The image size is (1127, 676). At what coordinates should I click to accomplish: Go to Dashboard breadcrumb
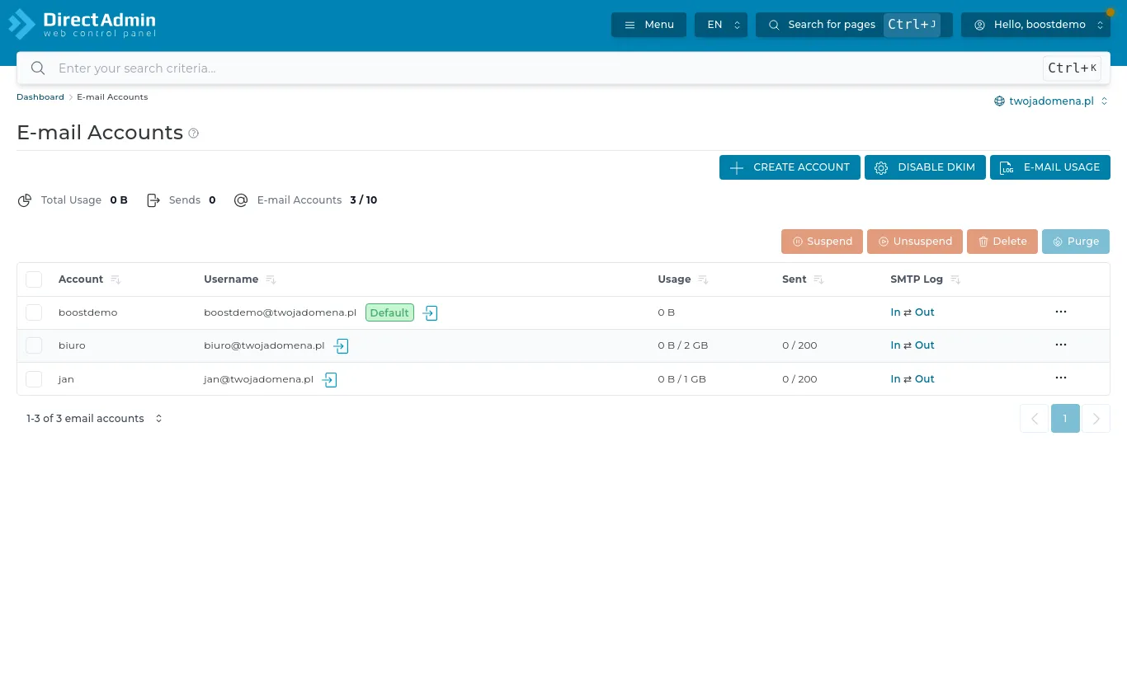click(40, 97)
